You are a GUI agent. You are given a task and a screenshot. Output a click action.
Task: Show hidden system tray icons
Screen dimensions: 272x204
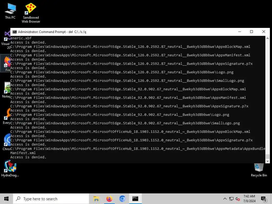(x=225, y=199)
